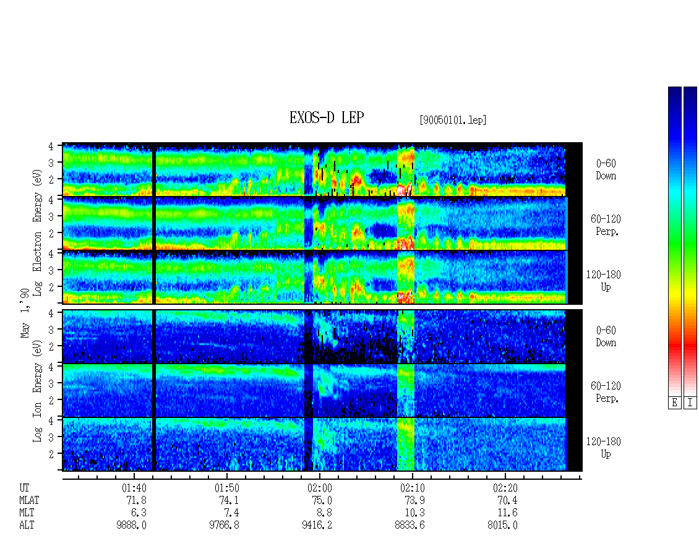The height and width of the screenshot is (541, 699).
Task: Click the 'Log Electron Energy (eV)' axis label
Action: pyautogui.click(x=37, y=232)
